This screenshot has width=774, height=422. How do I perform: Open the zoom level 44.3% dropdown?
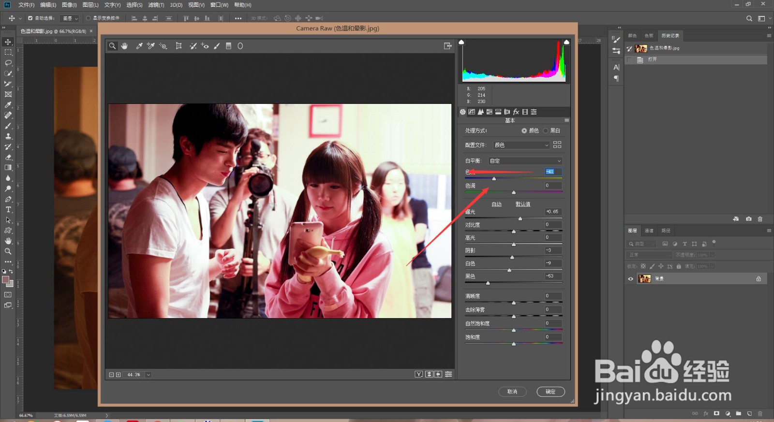tap(149, 375)
